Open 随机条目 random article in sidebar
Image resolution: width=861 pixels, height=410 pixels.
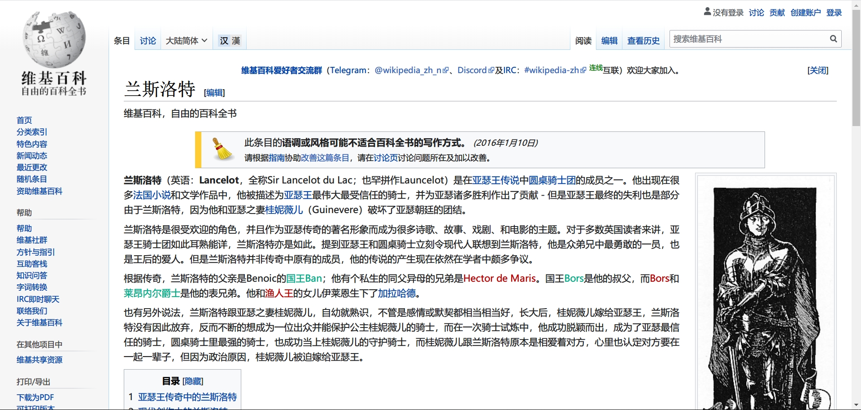click(x=32, y=179)
